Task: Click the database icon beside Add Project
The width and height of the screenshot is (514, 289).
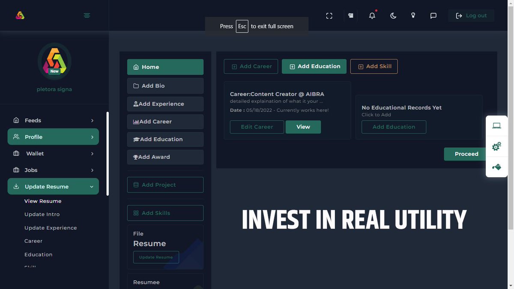Action: (x=136, y=185)
